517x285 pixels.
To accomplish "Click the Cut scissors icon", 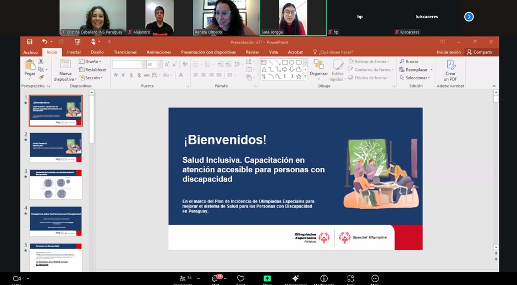I will (x=41, y=62).
